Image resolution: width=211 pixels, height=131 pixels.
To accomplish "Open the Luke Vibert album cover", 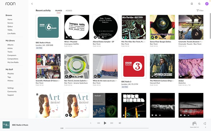I will pos(134,105).
